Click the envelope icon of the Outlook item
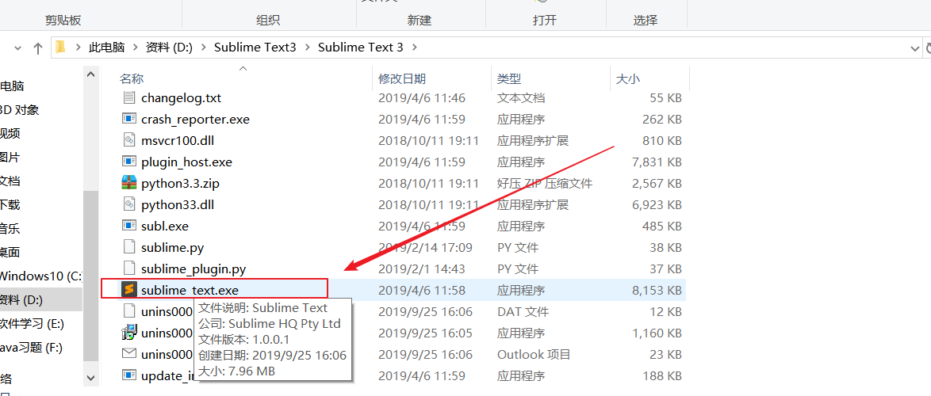Image resolution: width=931 pixels, height=396 pixels. [x=129, y=354]
